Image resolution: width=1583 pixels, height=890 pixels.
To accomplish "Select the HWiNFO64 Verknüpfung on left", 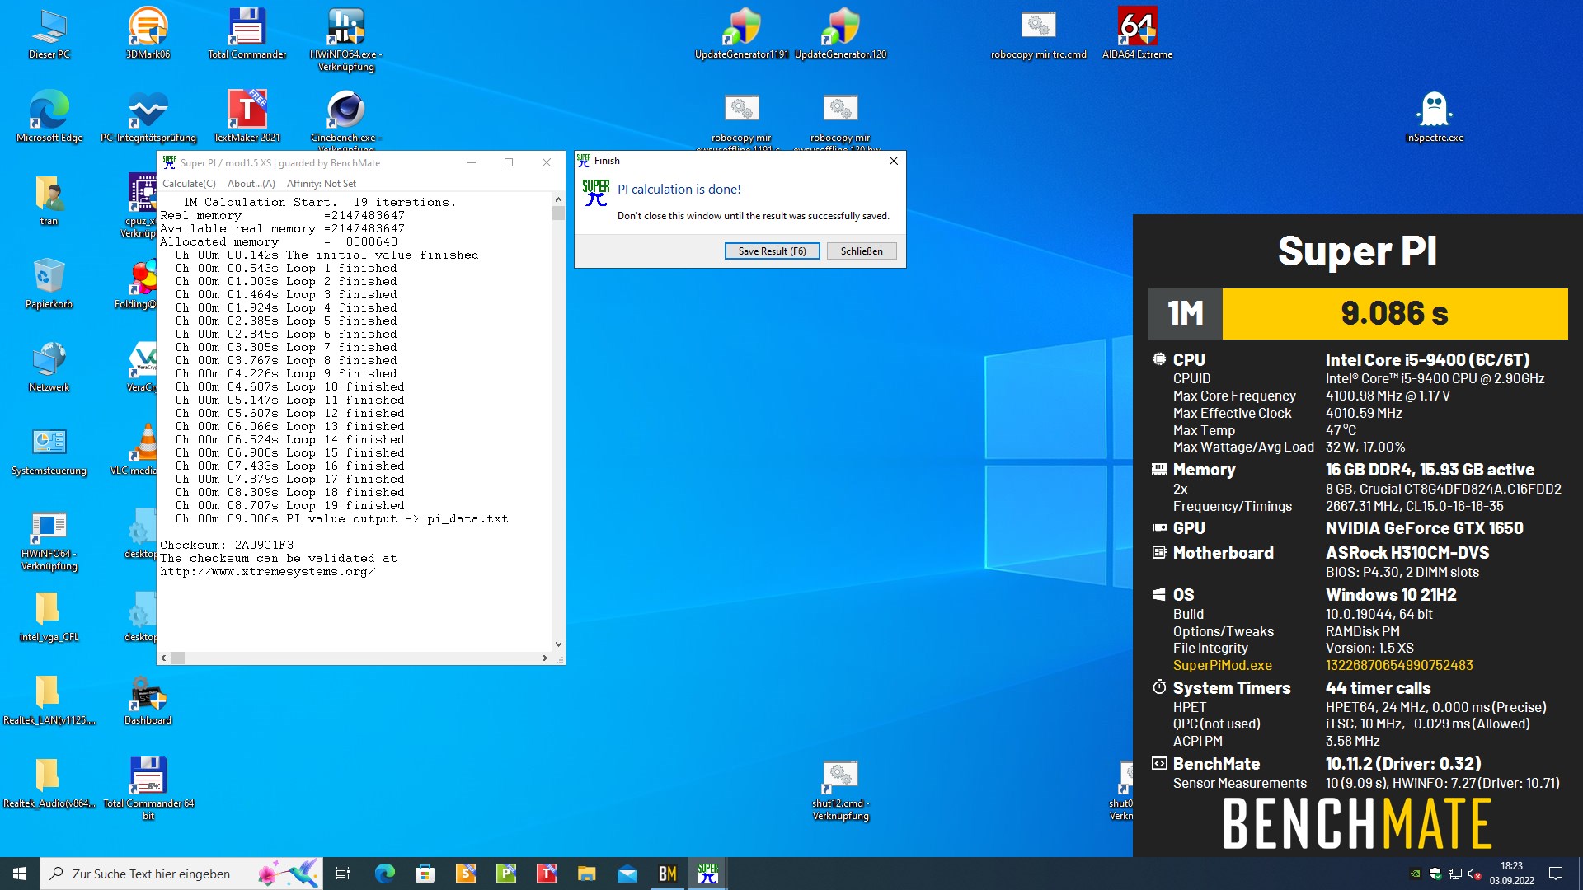I will click(49, 540).
